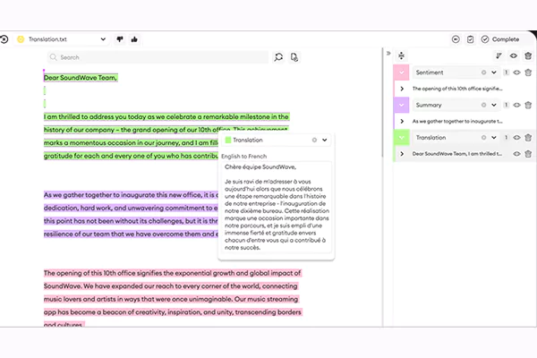The image size is (537, 358).
Task: Expand the Sentiment annotation text row
Action: pyautogui.click(x=402, y=88)
